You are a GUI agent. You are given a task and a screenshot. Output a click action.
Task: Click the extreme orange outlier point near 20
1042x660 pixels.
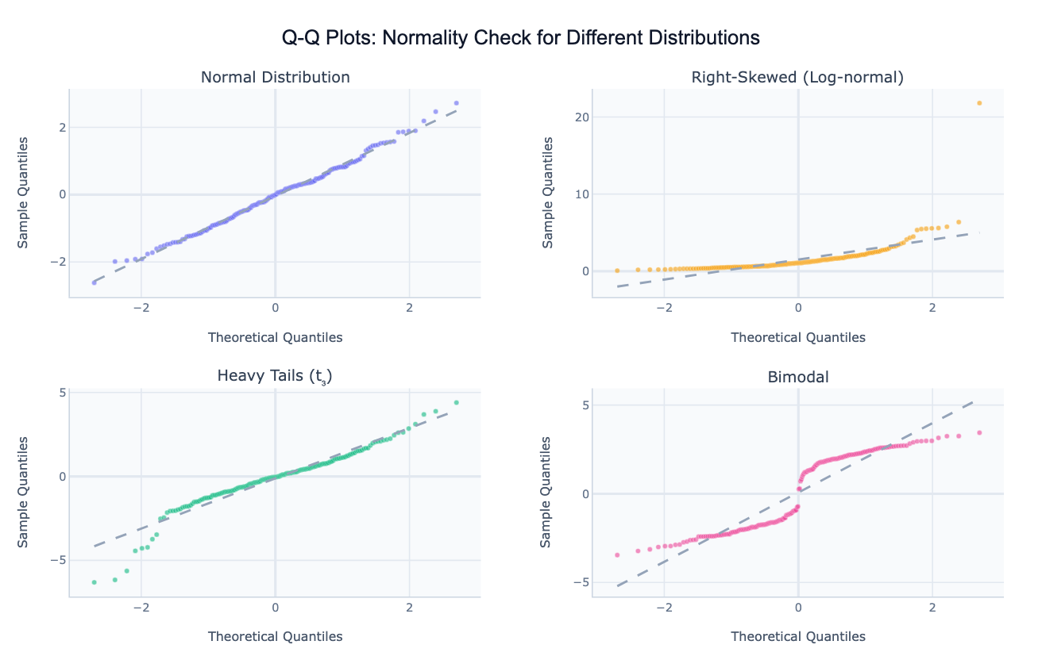click(979, 103)
